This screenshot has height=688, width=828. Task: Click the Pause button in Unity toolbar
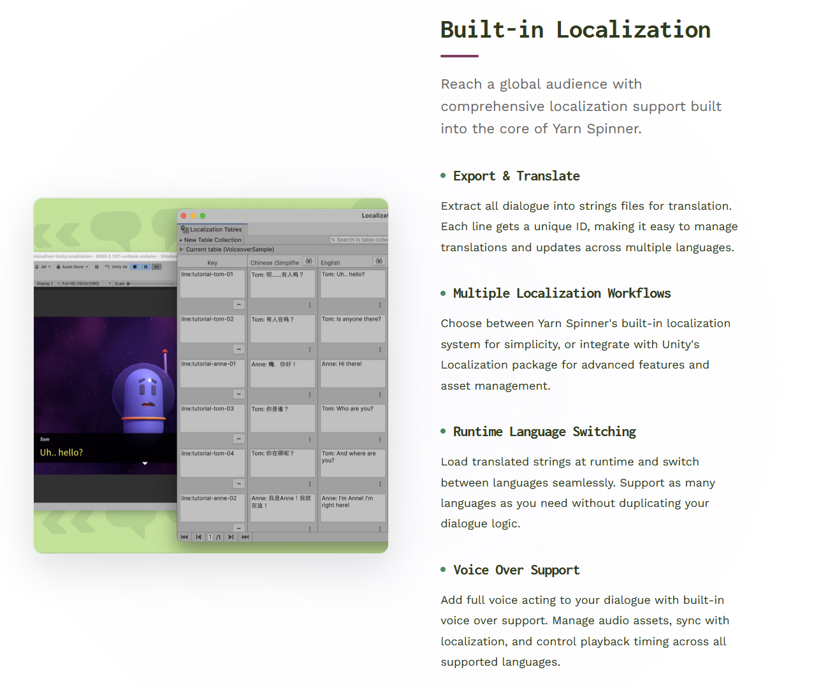tap(145, 267)
